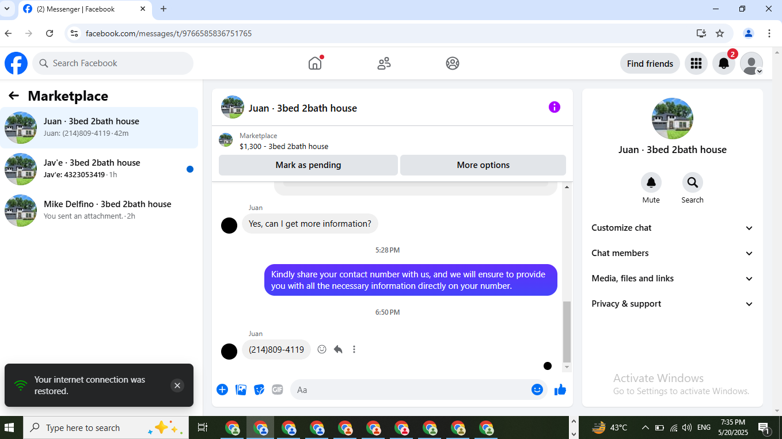Click the Facebook logo icon
Image resolution: width=782 pixels, height=439 pixels.
tap(16, 63)
